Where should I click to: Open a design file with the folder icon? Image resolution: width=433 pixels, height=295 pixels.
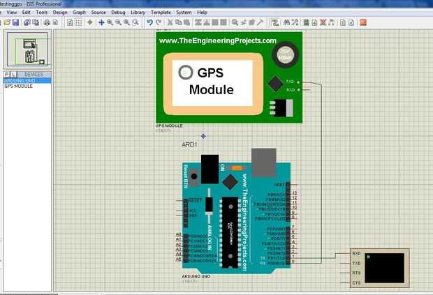pos(7,22)
